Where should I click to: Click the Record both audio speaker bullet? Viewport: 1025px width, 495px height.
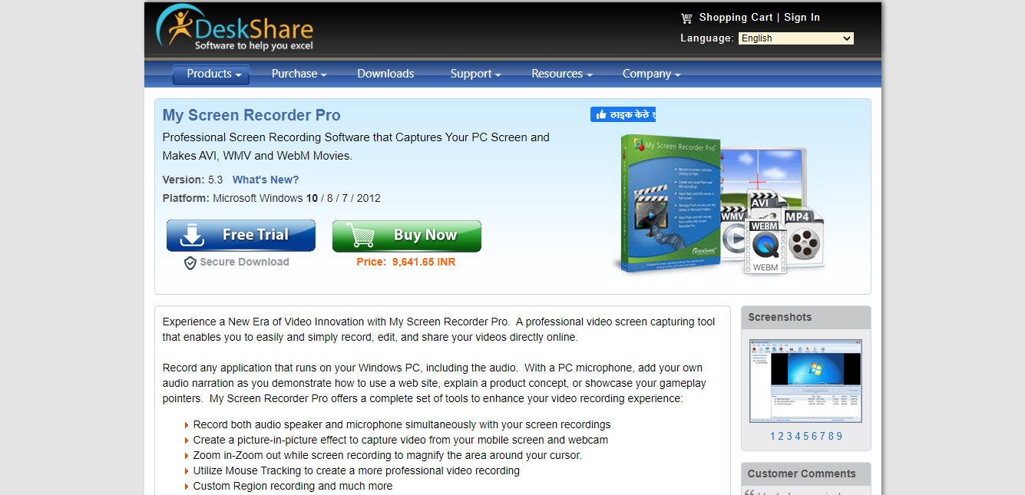[402, 424]
